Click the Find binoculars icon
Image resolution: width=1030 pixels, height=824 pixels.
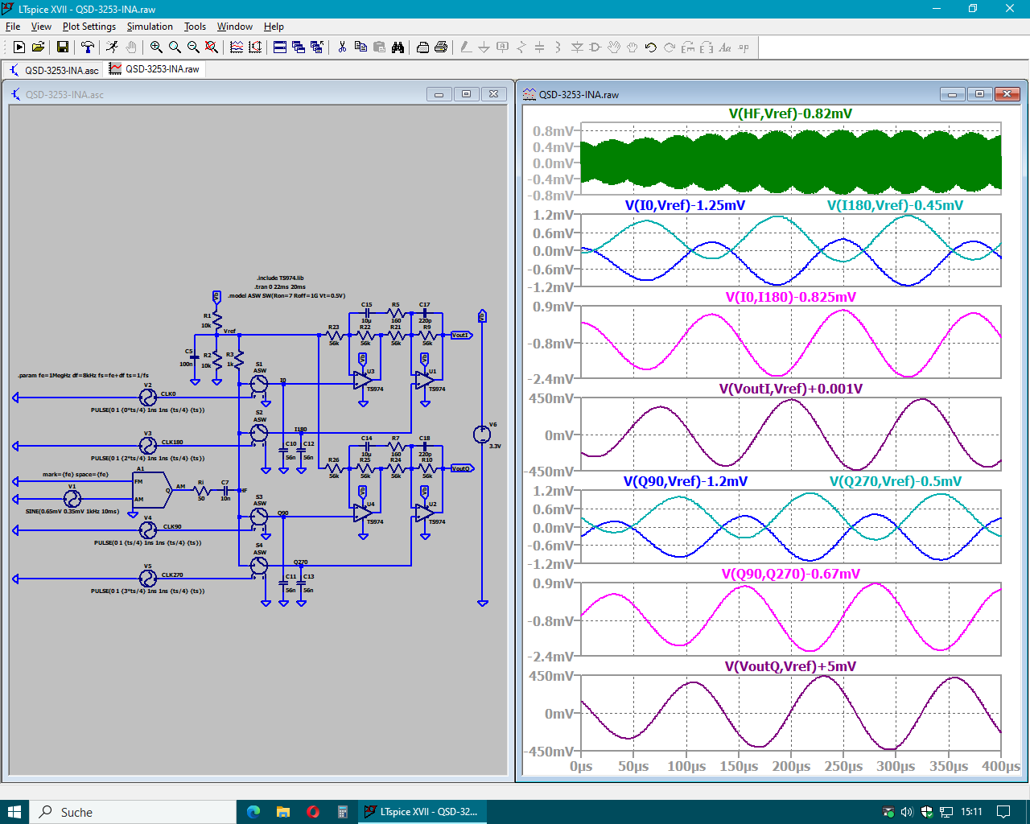(398, 47)
